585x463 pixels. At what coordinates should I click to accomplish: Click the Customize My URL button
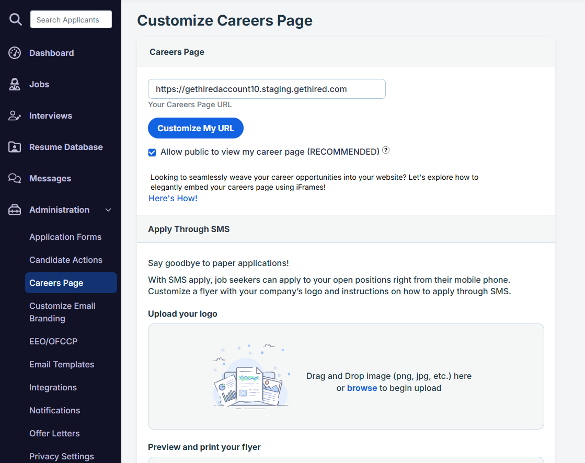196,128
